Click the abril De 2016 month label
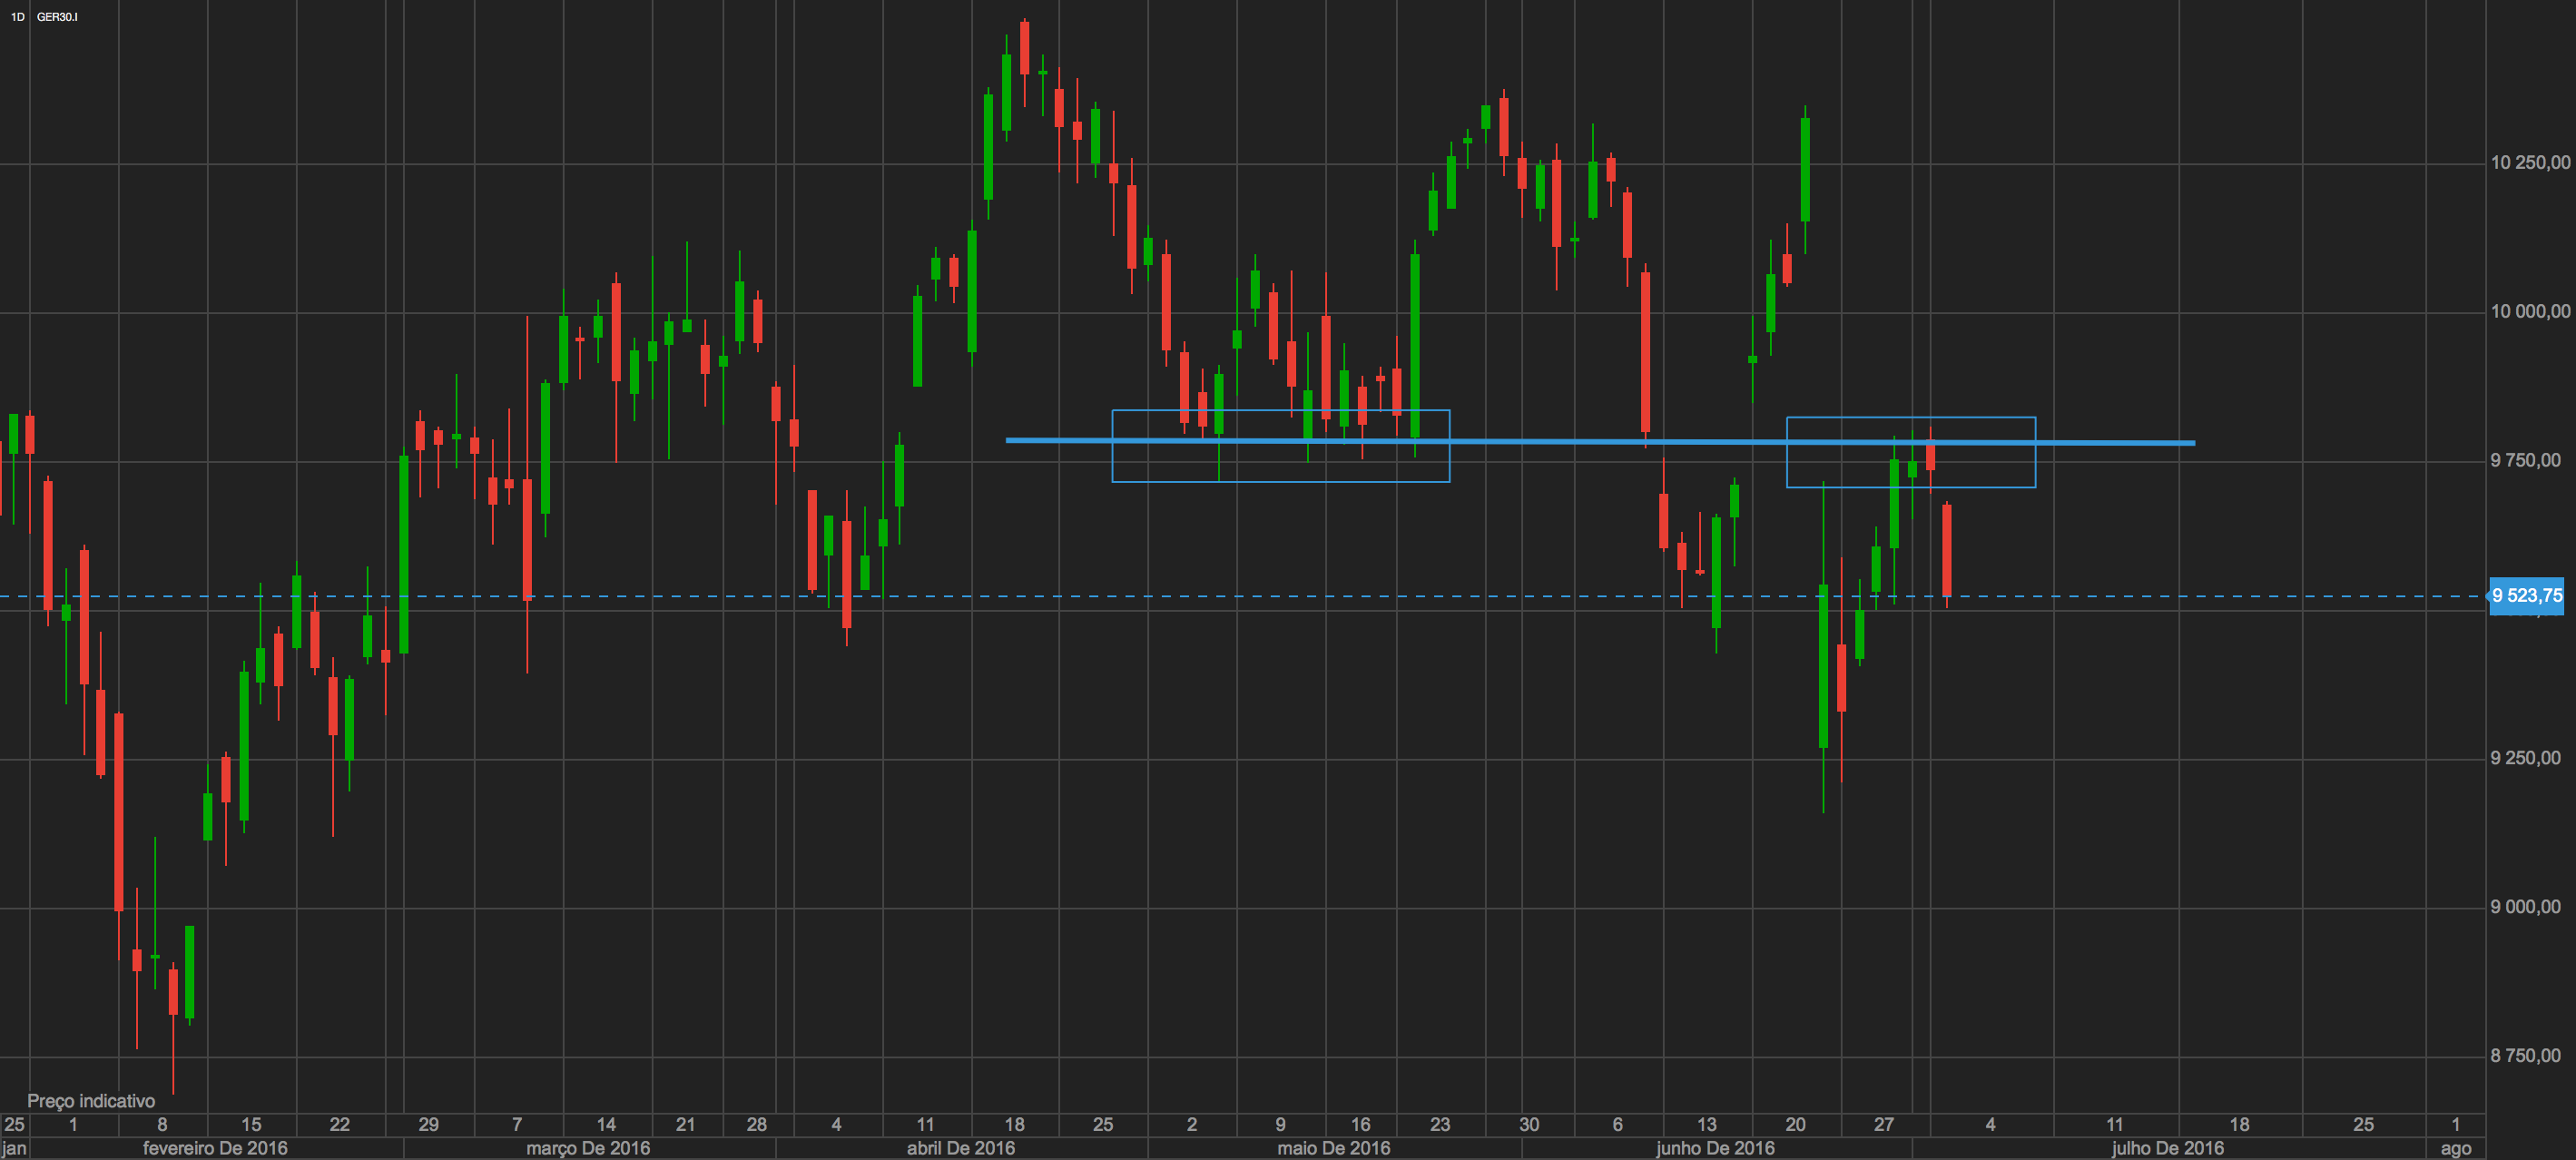Viewport: 2576px width, 1160px height. (x=960, y=1148)
